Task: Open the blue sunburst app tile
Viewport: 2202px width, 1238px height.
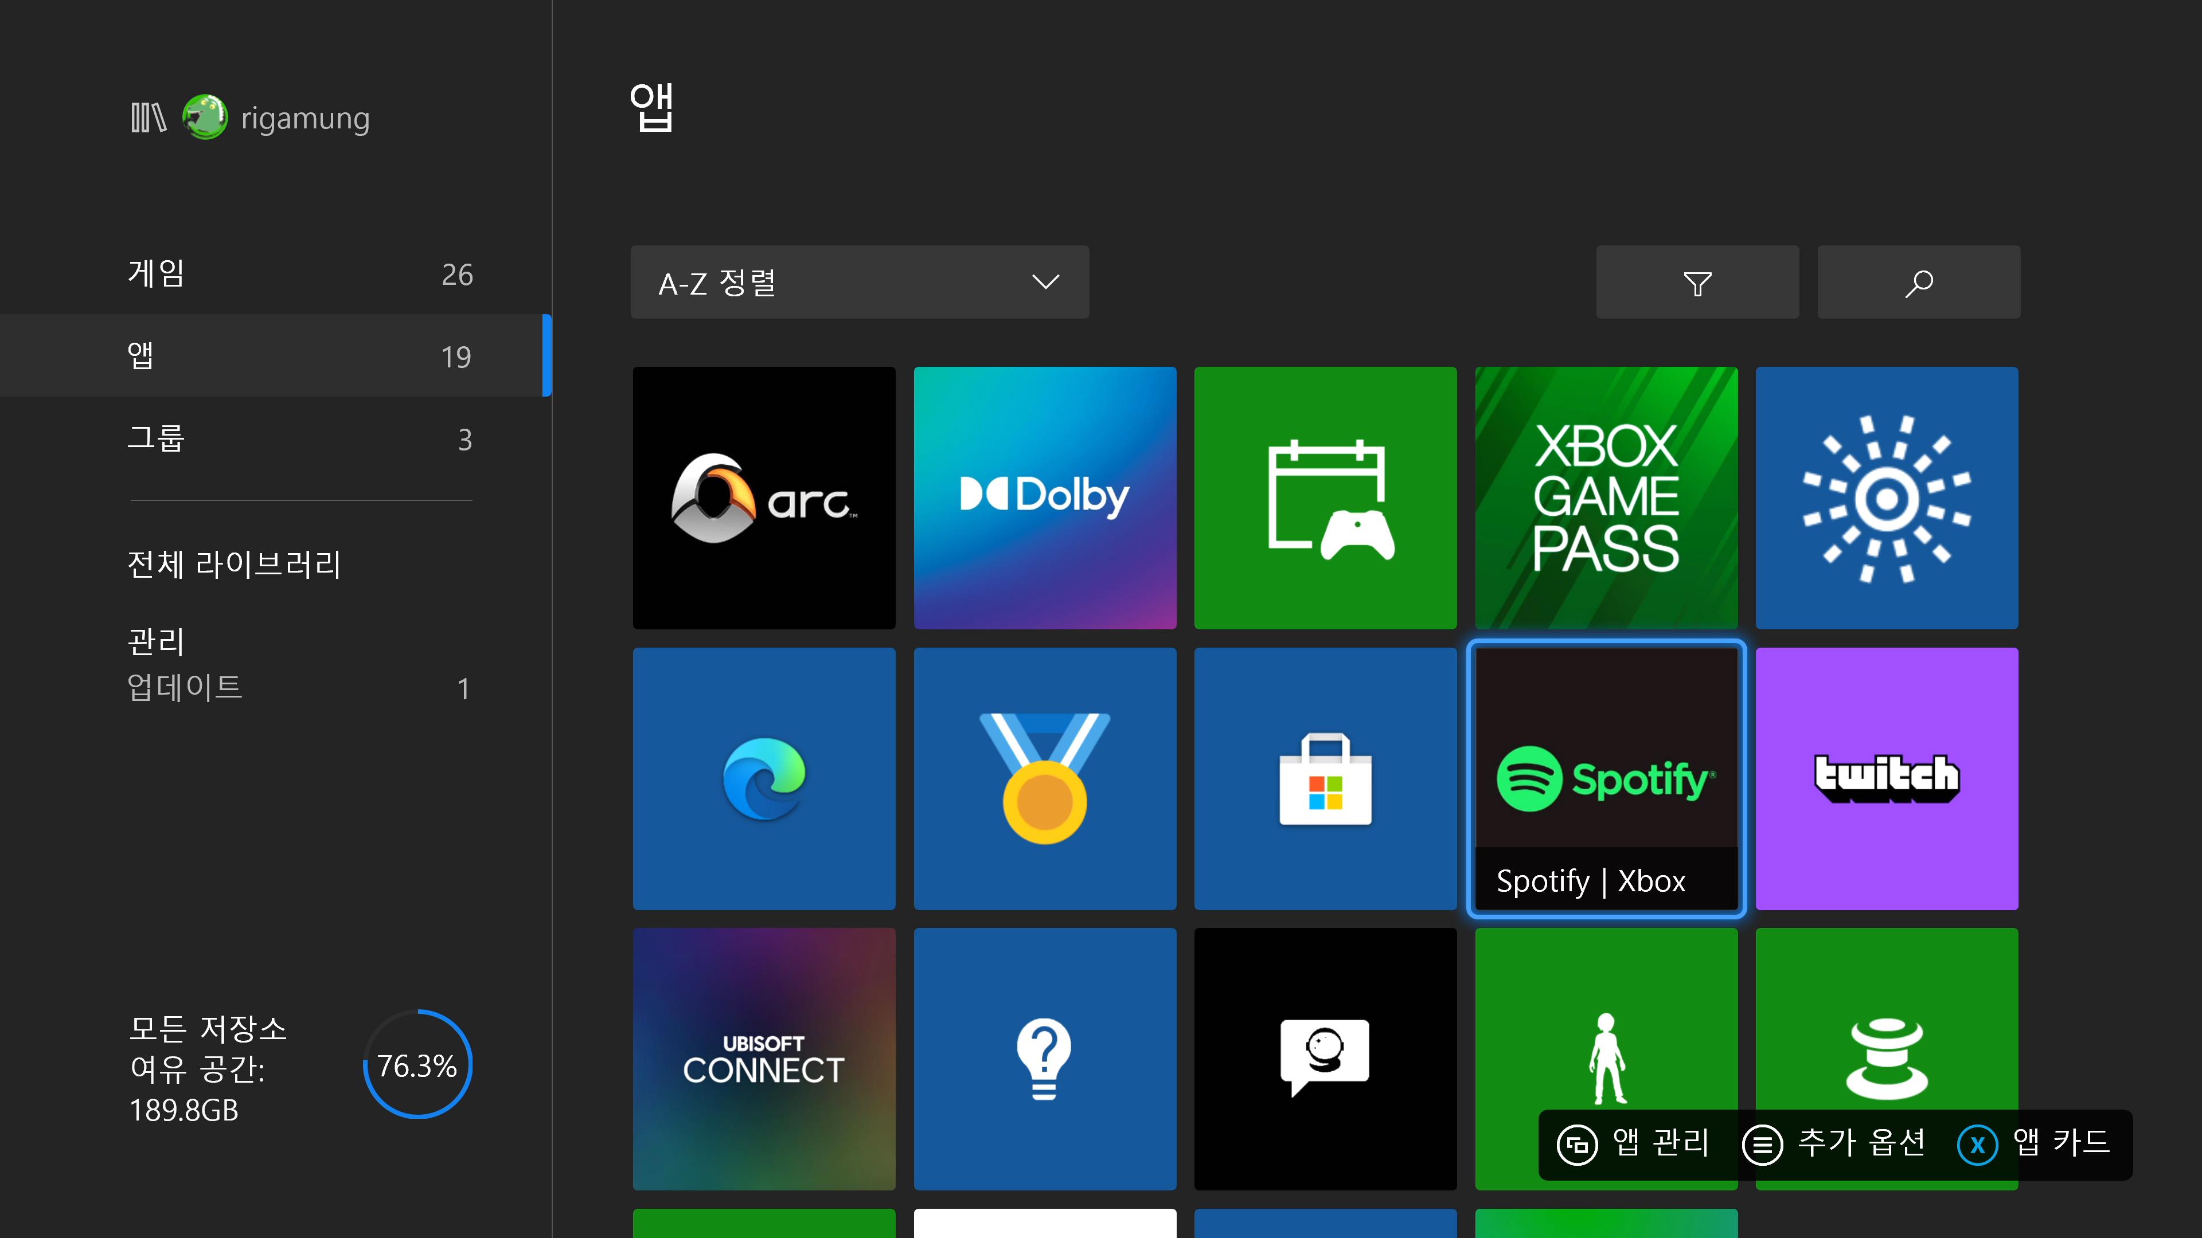Action: click(1887, 498)
